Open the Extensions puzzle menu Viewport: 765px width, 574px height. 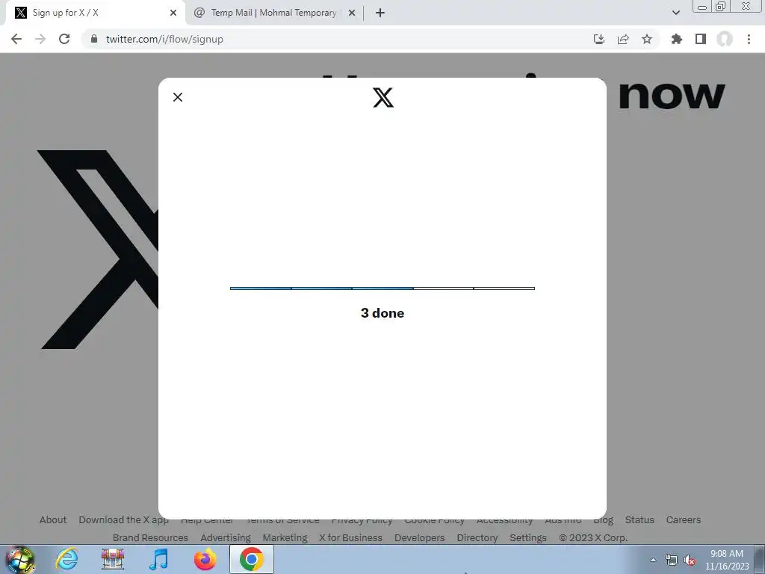click(x=677, y=39)
